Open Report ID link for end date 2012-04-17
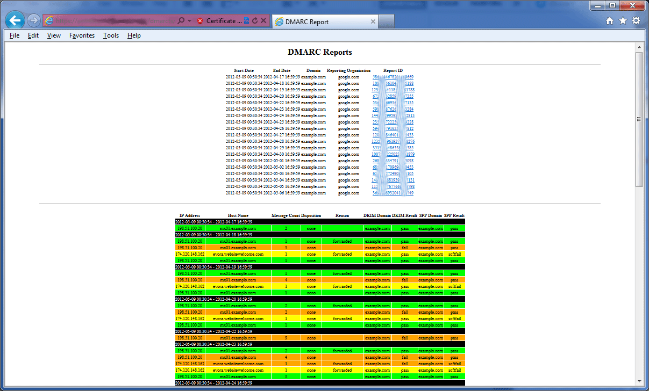 (393, 77)
